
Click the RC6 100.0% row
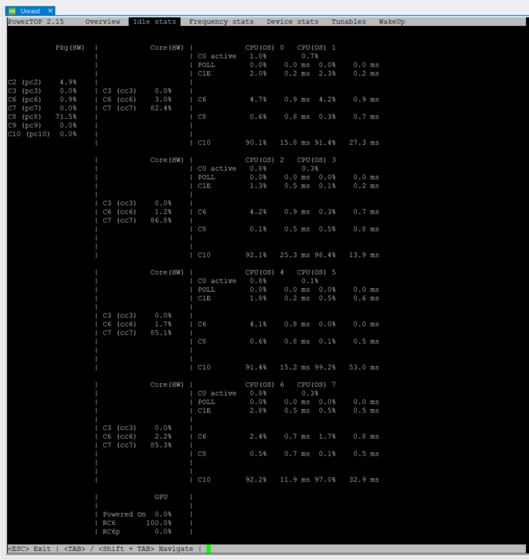[137, 523]
